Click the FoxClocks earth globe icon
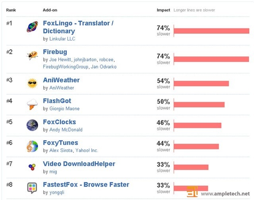Image resolution: width=254 pixels, height=200 pixels. pos(32,125)
